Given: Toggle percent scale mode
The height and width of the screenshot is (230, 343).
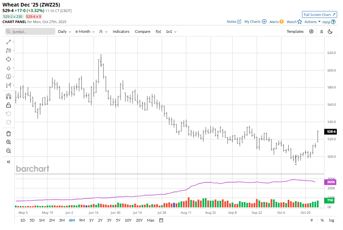Looking at the screenshot, I should pyautogui.click(x=322, y=220).
